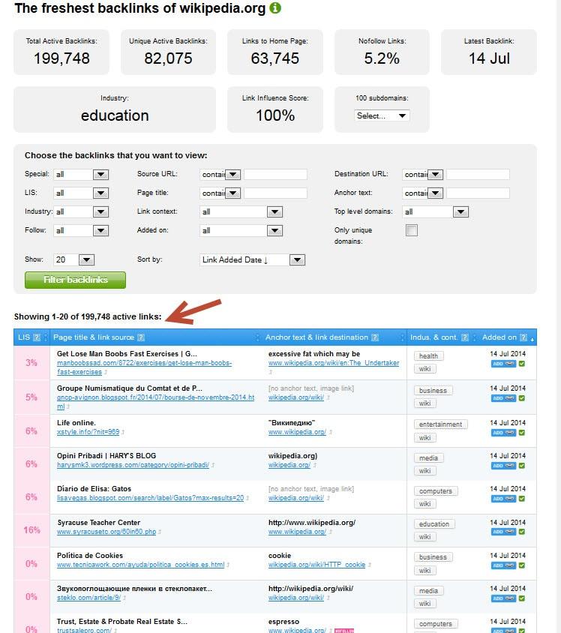
Task: Sort by Indus. & cont. column header
Action: point(433,337)
